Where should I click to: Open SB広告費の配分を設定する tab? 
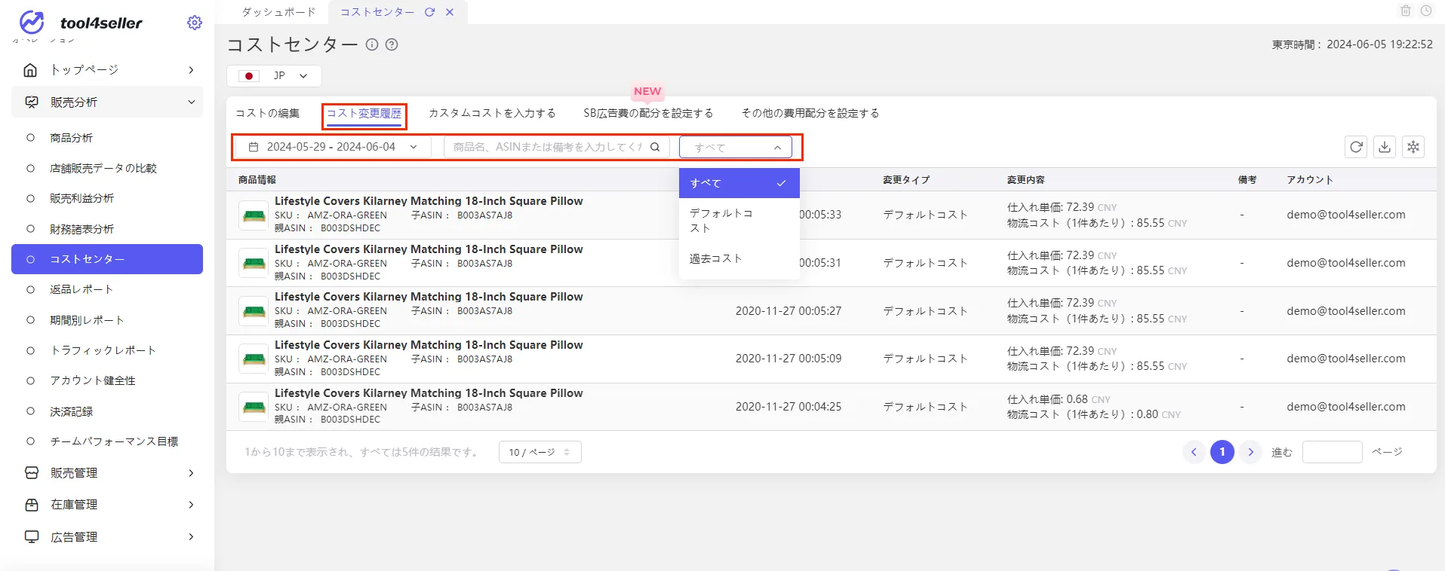point(648,113)
